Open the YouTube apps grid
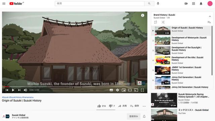The image size is (215, 121). [193, 4]
